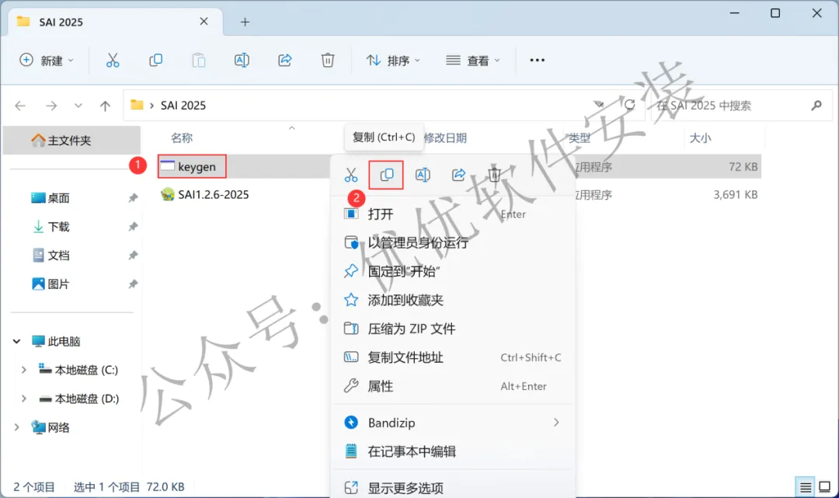Click the Copy icon in the context menu
The height and width of the screenshot is (498, 839).
pyautogui.click(x=386, y=175)
